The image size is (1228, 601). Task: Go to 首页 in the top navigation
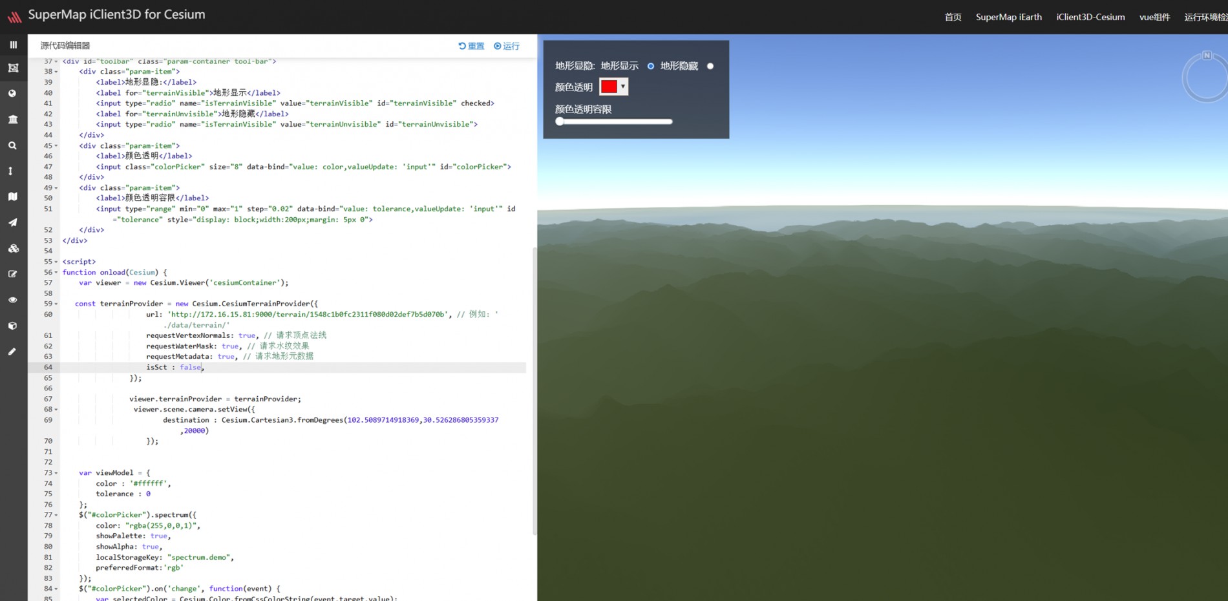[953, 17]
